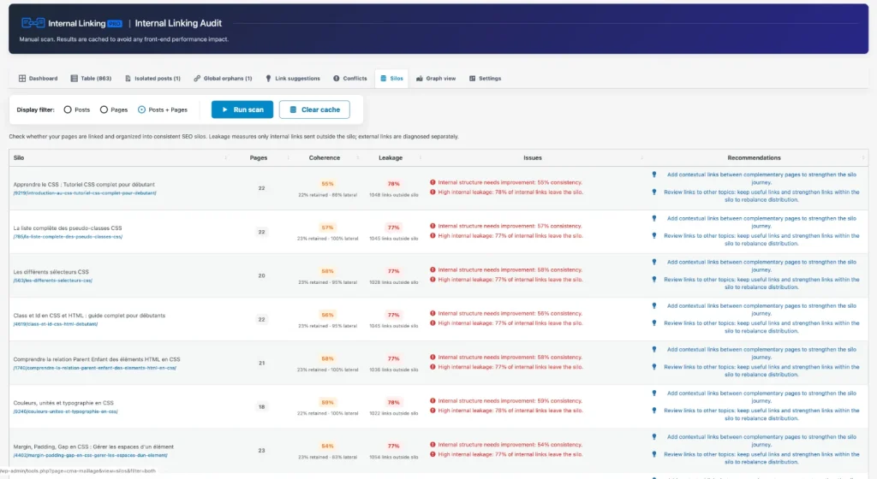Screen dimensions: 877x479
Task: Click the Global orphans link icon
Action: click(x=197, y=79)
